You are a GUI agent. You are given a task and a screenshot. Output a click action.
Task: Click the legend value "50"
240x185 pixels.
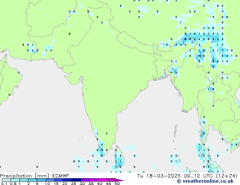(x=117, y=183)
